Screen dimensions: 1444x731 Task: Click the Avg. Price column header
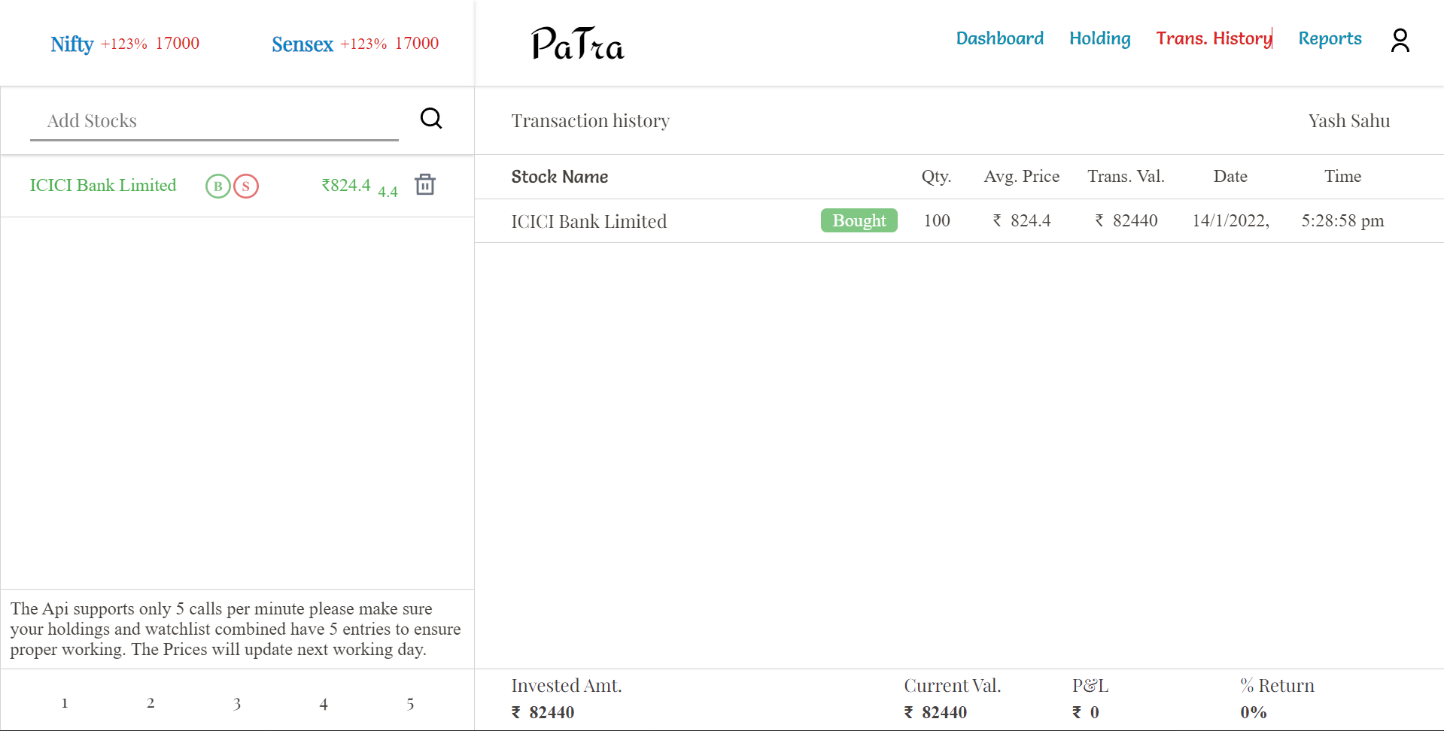(x=1022, y=176)
